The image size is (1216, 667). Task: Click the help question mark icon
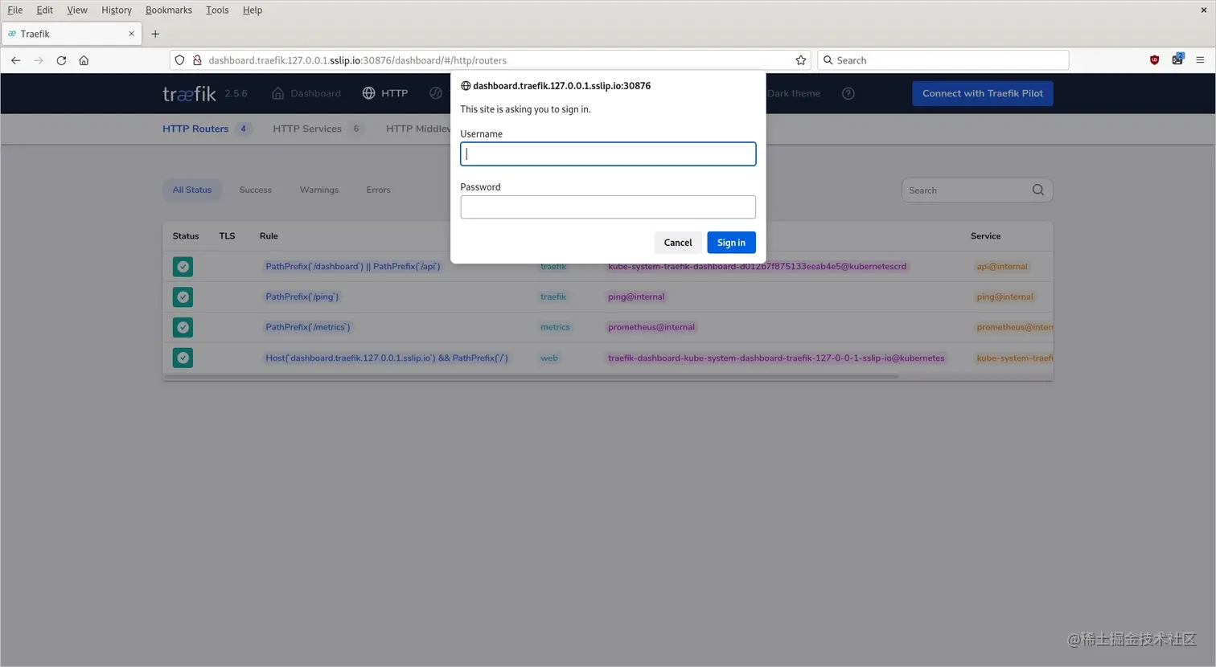(848, 93)
